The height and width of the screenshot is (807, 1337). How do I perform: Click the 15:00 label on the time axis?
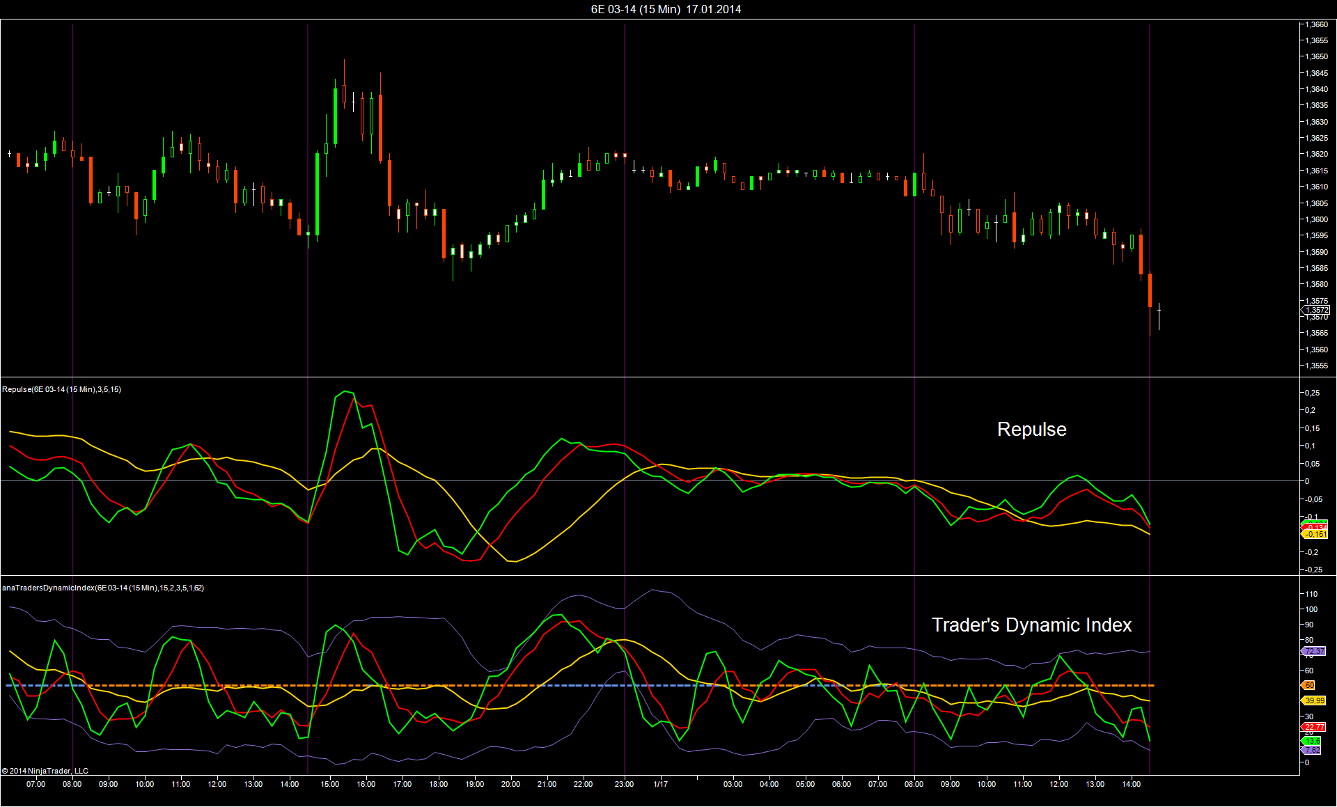click(329, 784)
